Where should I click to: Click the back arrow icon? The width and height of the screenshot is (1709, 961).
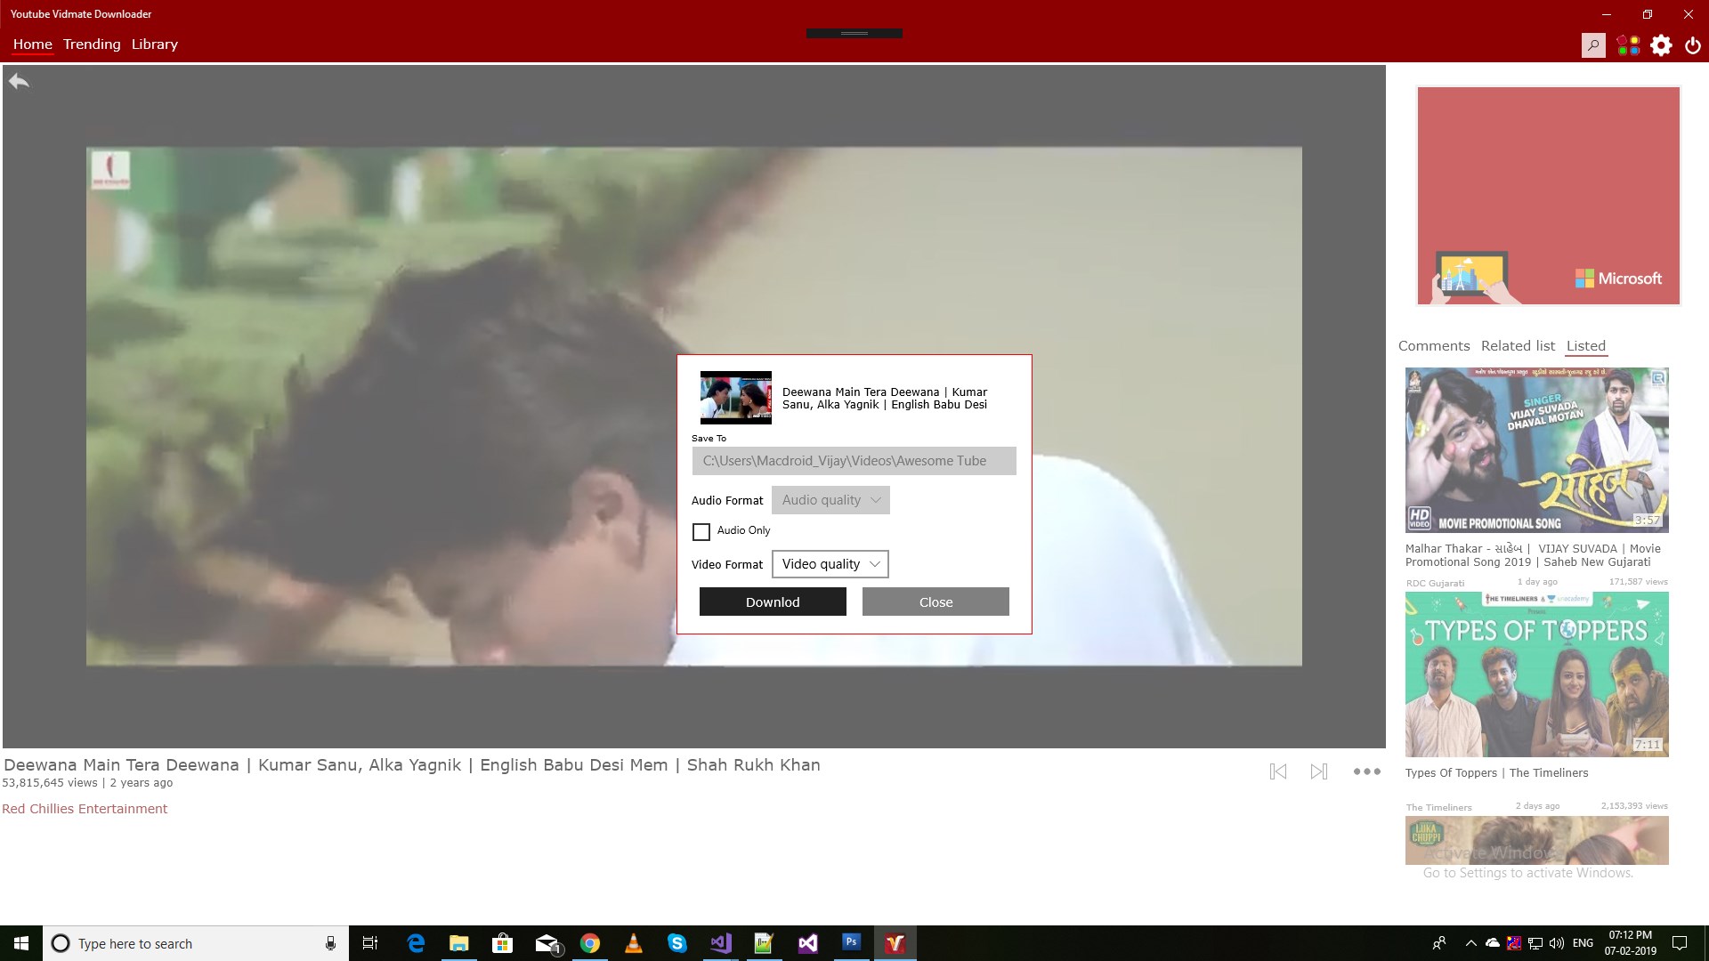click(x=19, y=82)
